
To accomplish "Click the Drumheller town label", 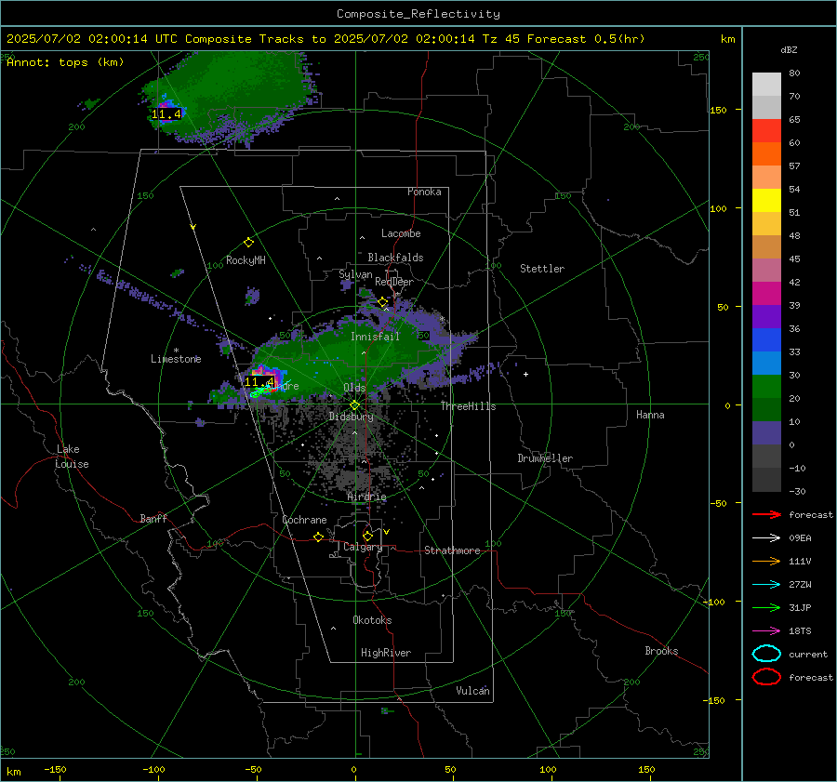I will tap(545, 458).
